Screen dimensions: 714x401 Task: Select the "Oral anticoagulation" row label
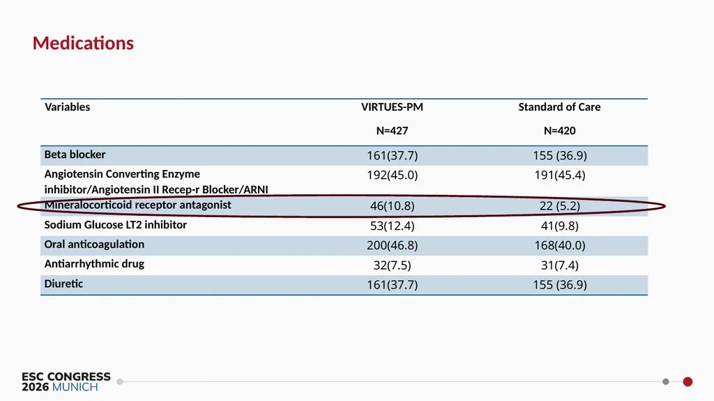coord(94,244)
